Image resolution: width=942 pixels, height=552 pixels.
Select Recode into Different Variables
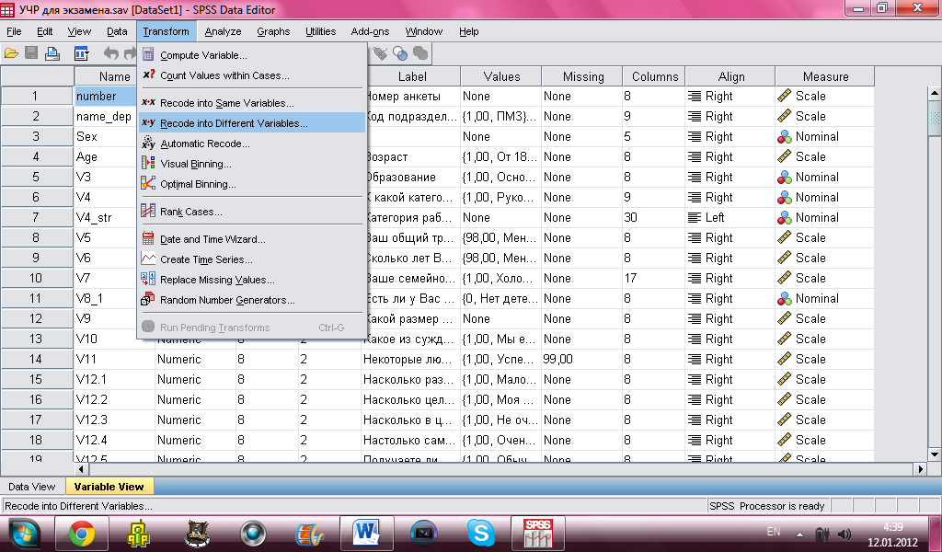[252, 123]
